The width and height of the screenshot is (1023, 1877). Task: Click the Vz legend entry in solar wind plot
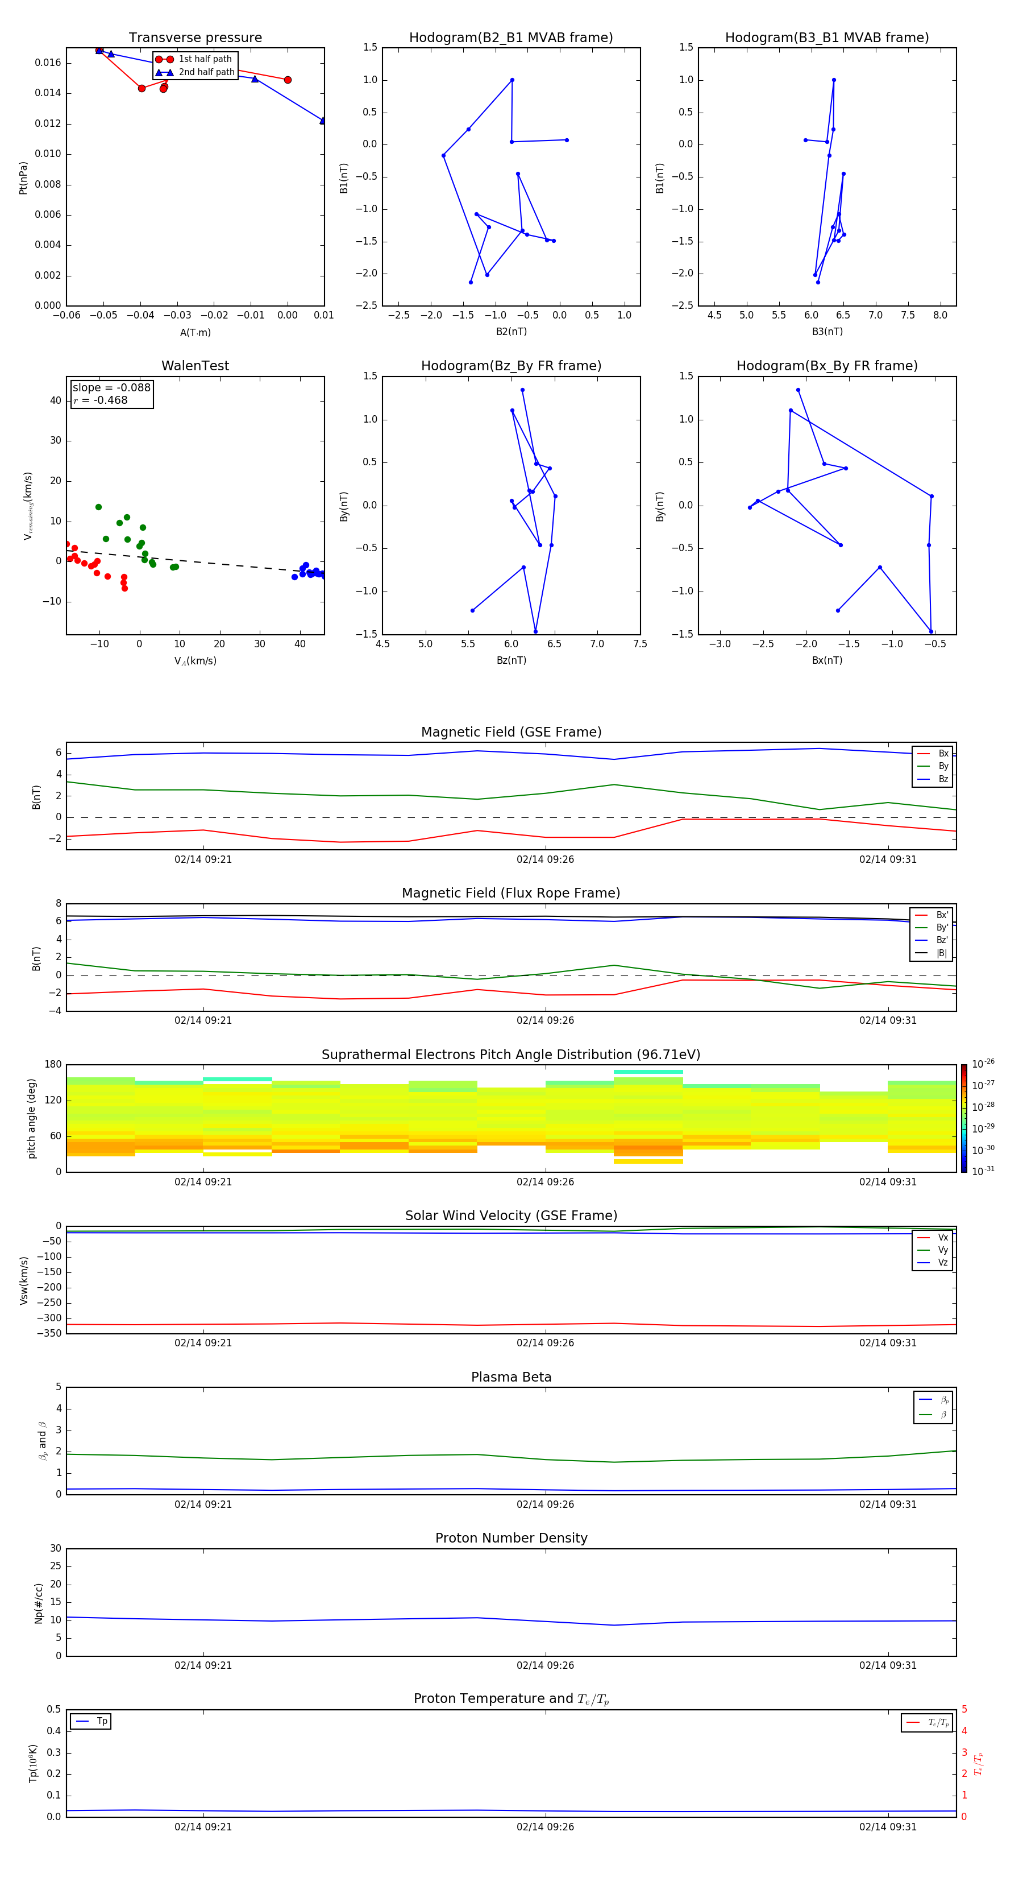pos(933,1263)
